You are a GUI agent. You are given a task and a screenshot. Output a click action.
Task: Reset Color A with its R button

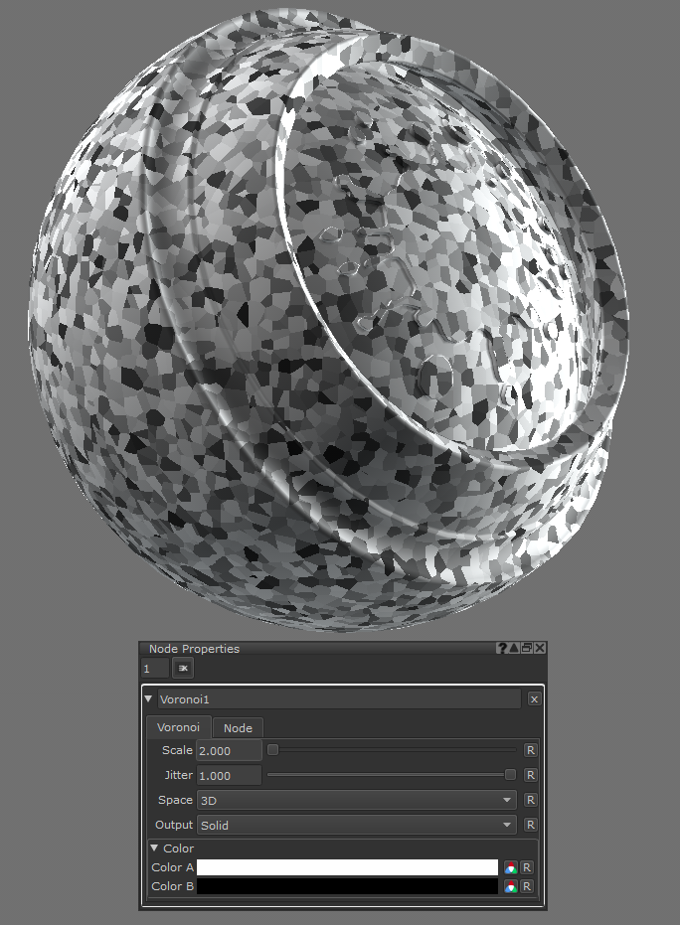click(x=528, y=867)
